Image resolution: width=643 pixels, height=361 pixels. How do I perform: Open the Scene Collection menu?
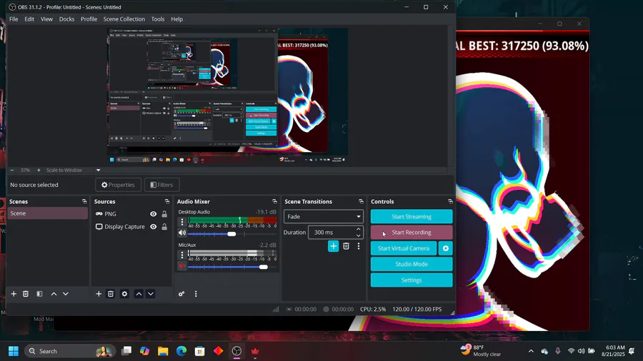coord(124,19)
